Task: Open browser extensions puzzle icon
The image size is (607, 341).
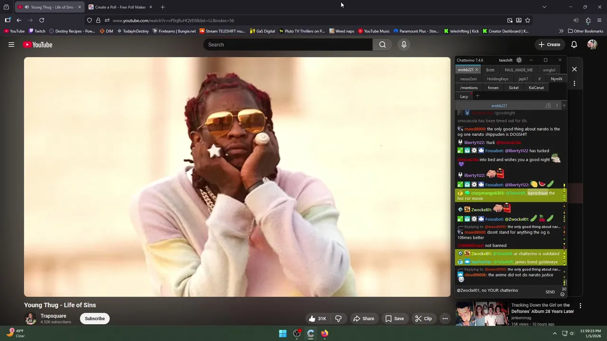Action: click(588, 20)
